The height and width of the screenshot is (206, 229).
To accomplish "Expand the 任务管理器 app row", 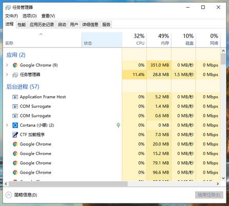I will [x=7, y=75].
